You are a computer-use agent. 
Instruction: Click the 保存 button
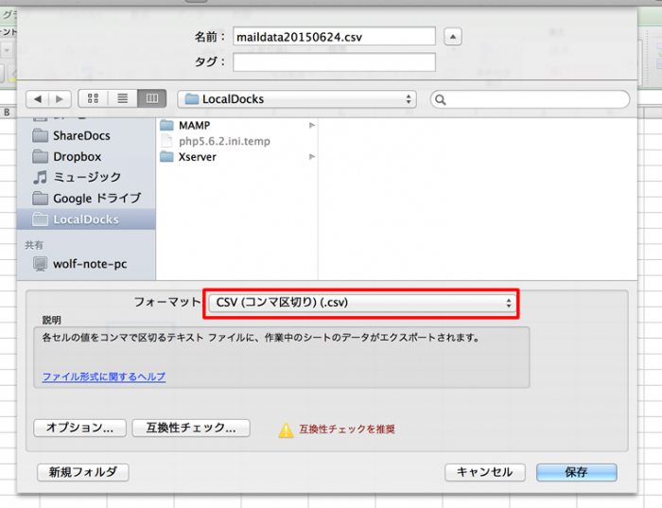pos(576,472)
